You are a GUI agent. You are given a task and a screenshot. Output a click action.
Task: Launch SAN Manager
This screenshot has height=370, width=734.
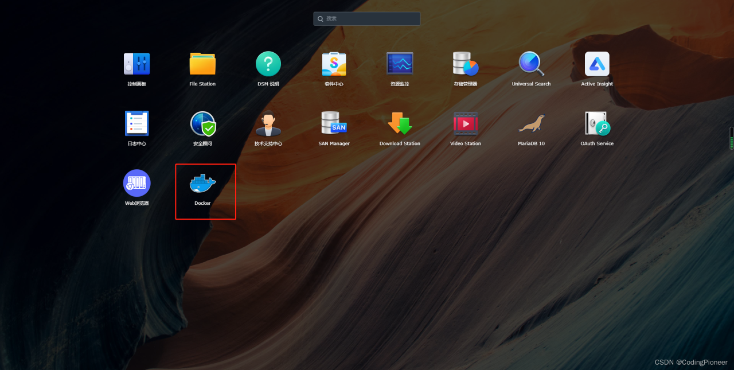point(334,123)
